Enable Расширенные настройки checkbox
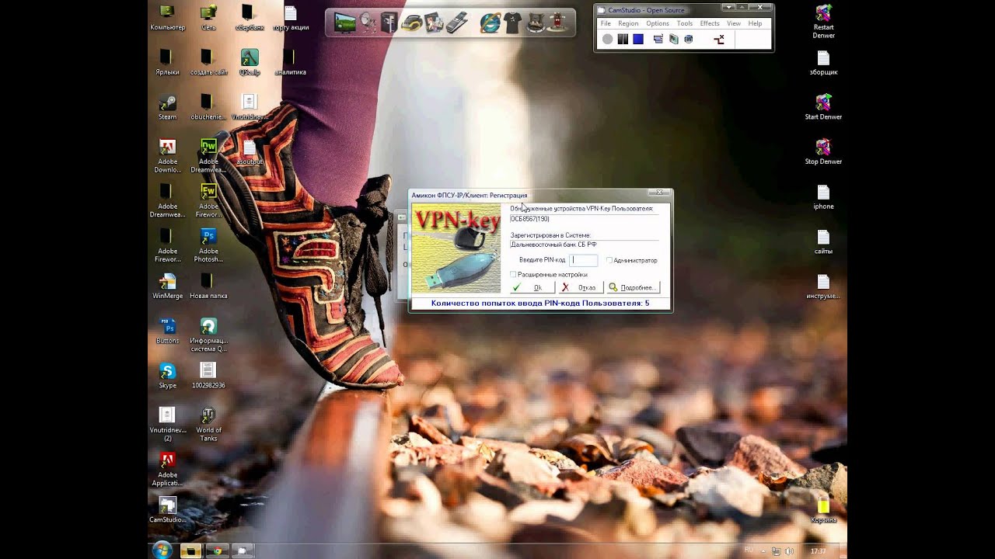The image size is (995, 559). [x=513, y=274]
